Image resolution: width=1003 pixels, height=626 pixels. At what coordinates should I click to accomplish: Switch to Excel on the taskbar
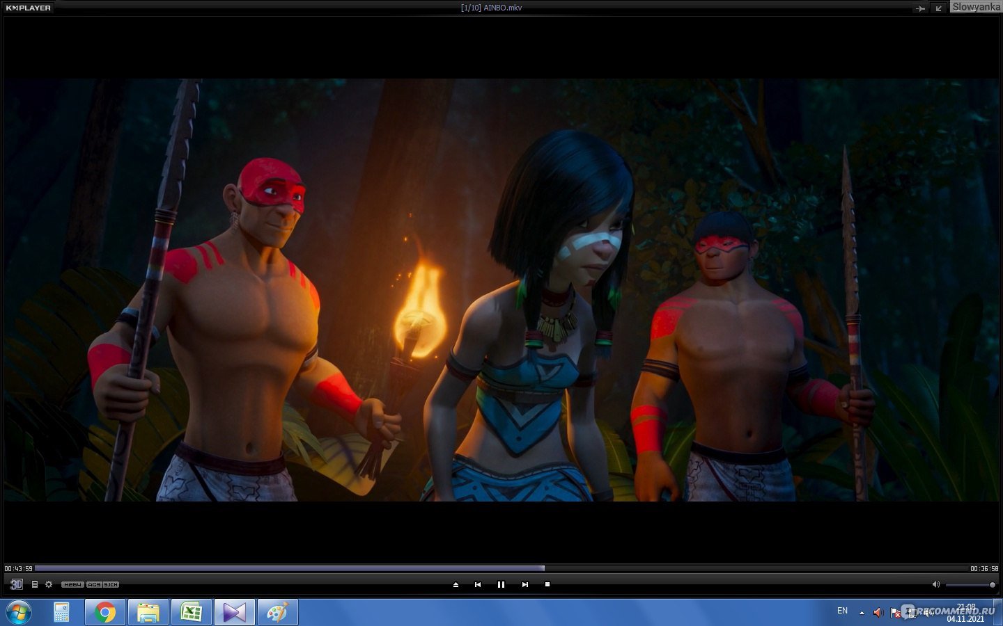pyautogui.click(x=192, y=612)
